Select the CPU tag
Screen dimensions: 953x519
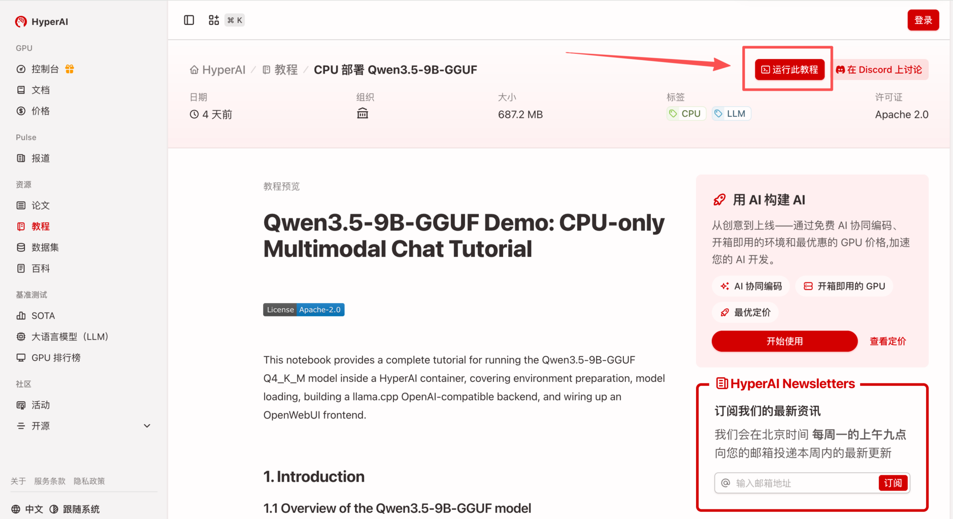[x=686, y=114]
